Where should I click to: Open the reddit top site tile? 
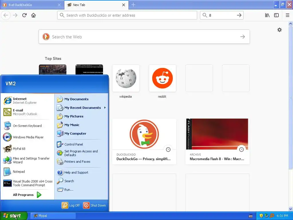[163, 78]
